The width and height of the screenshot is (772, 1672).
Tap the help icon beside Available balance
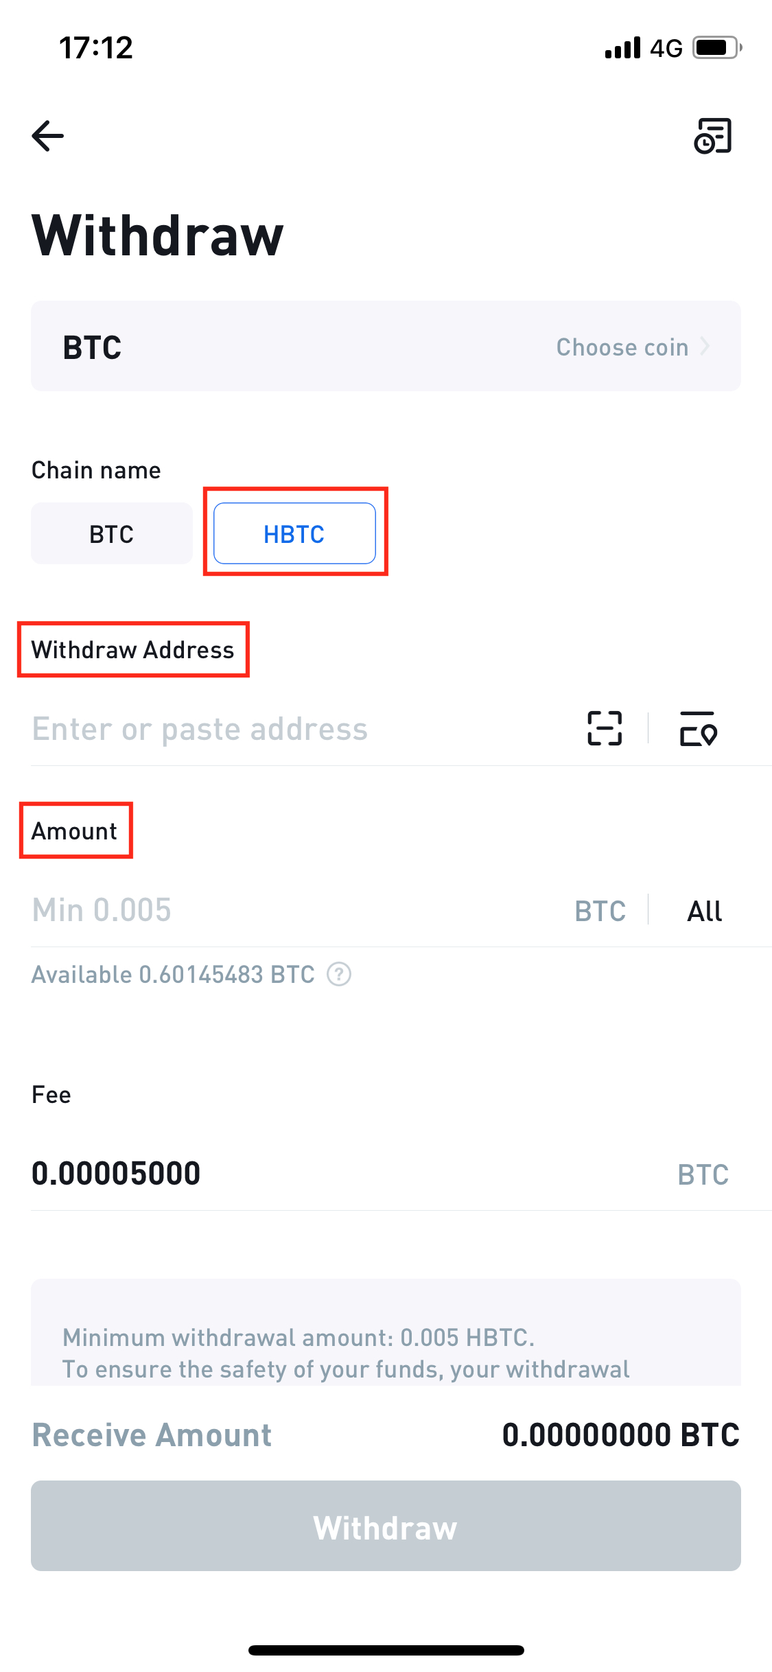coord(339,974)
